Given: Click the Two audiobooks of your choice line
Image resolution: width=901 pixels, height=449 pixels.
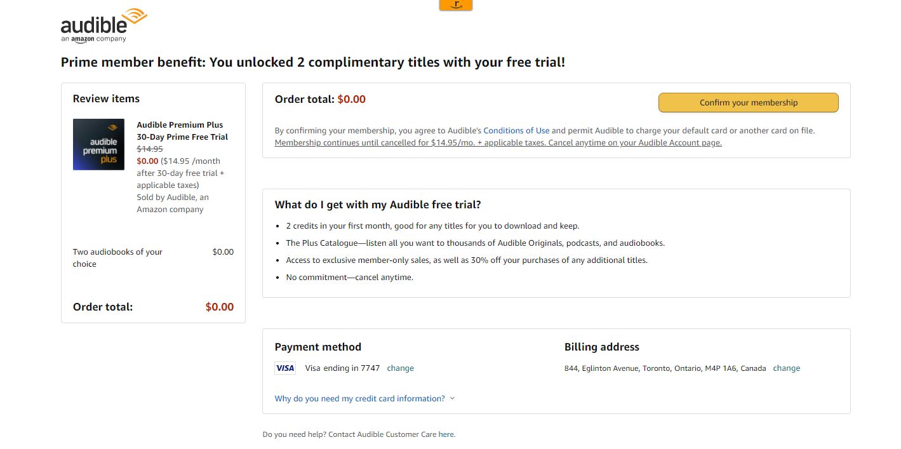Looking at the screenshot, I should (x=117, y=258).
